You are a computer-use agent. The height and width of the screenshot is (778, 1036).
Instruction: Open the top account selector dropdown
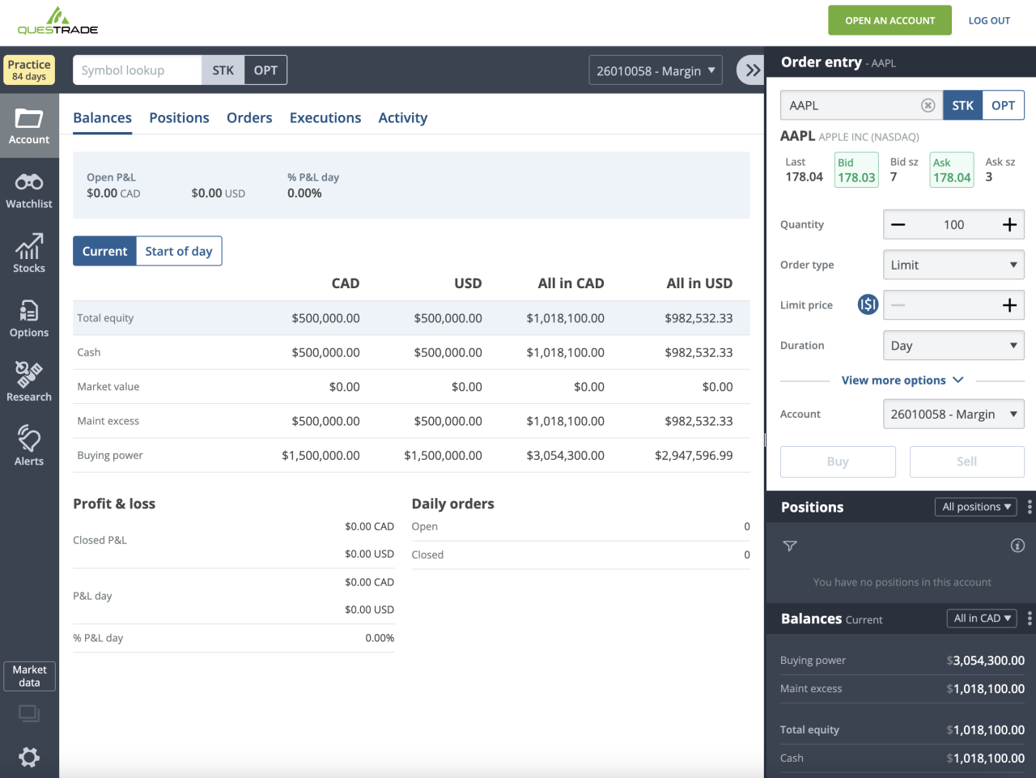click(x=655, y=70)
